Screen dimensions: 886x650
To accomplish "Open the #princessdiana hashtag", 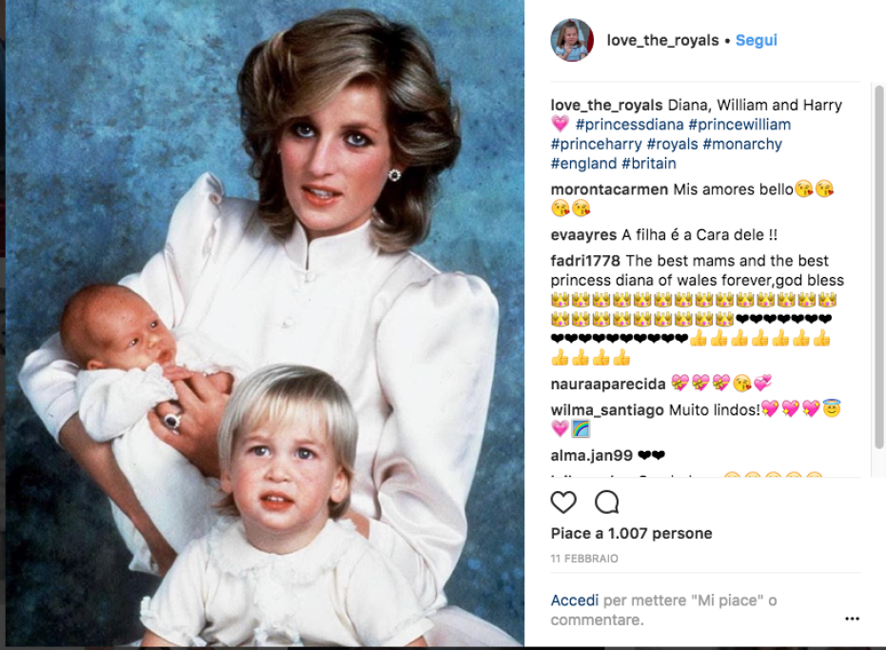I will coord(629,125).
